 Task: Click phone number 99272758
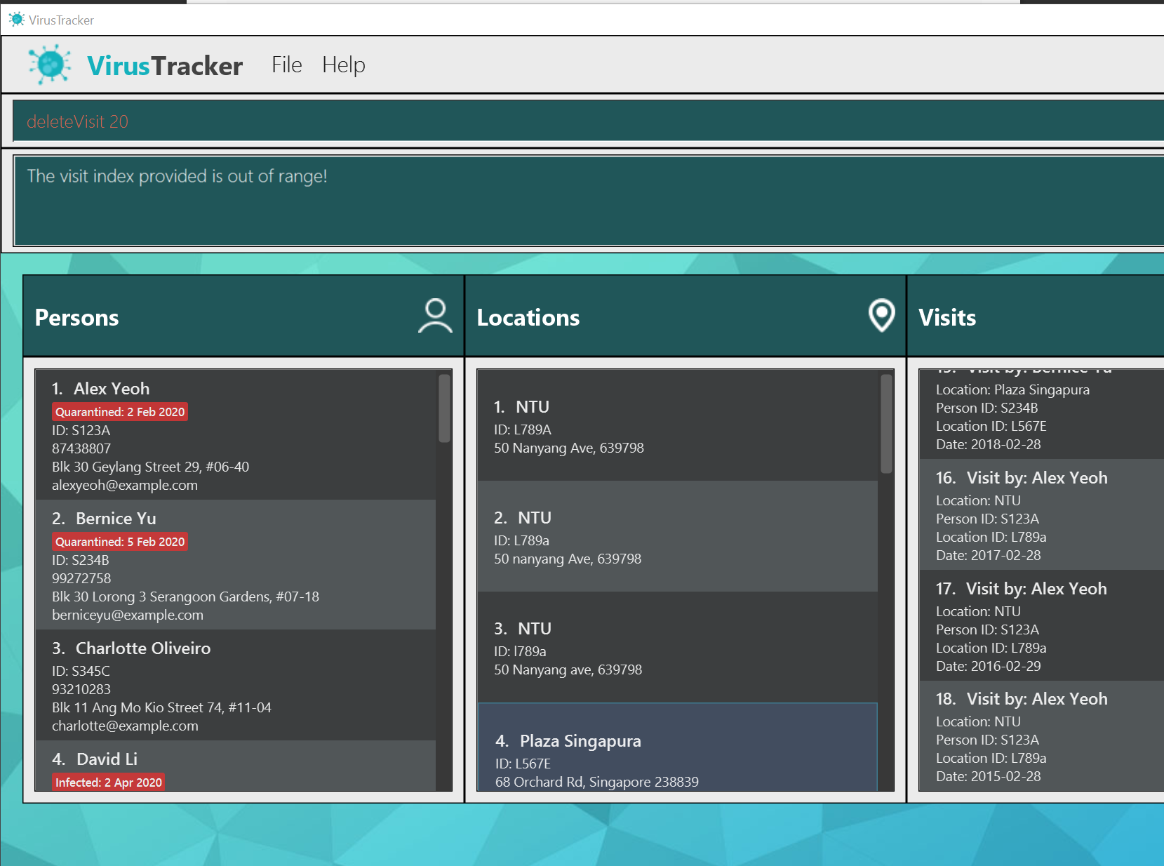click(x=81, y=578)
